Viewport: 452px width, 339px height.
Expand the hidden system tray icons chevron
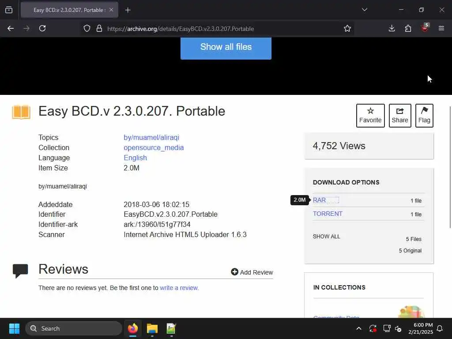point(359,328)
